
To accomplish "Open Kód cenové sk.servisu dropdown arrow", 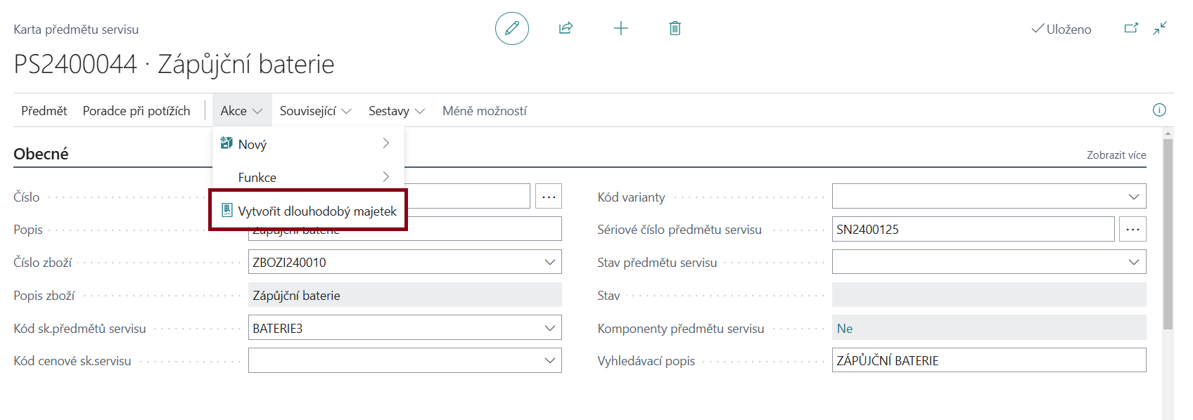I will 549,360.
